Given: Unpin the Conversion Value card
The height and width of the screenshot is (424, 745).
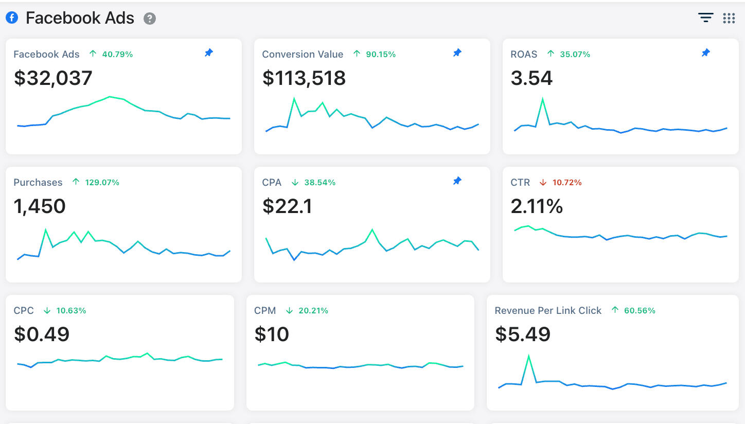Looking at the screenshot, I should (457, 52).
